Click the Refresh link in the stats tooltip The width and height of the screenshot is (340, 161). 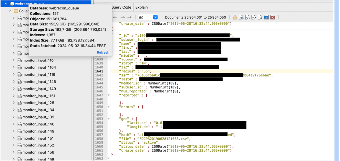(103, 53)
